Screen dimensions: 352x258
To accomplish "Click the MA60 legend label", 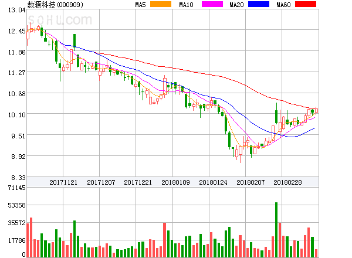I will [x=283, y=5].
